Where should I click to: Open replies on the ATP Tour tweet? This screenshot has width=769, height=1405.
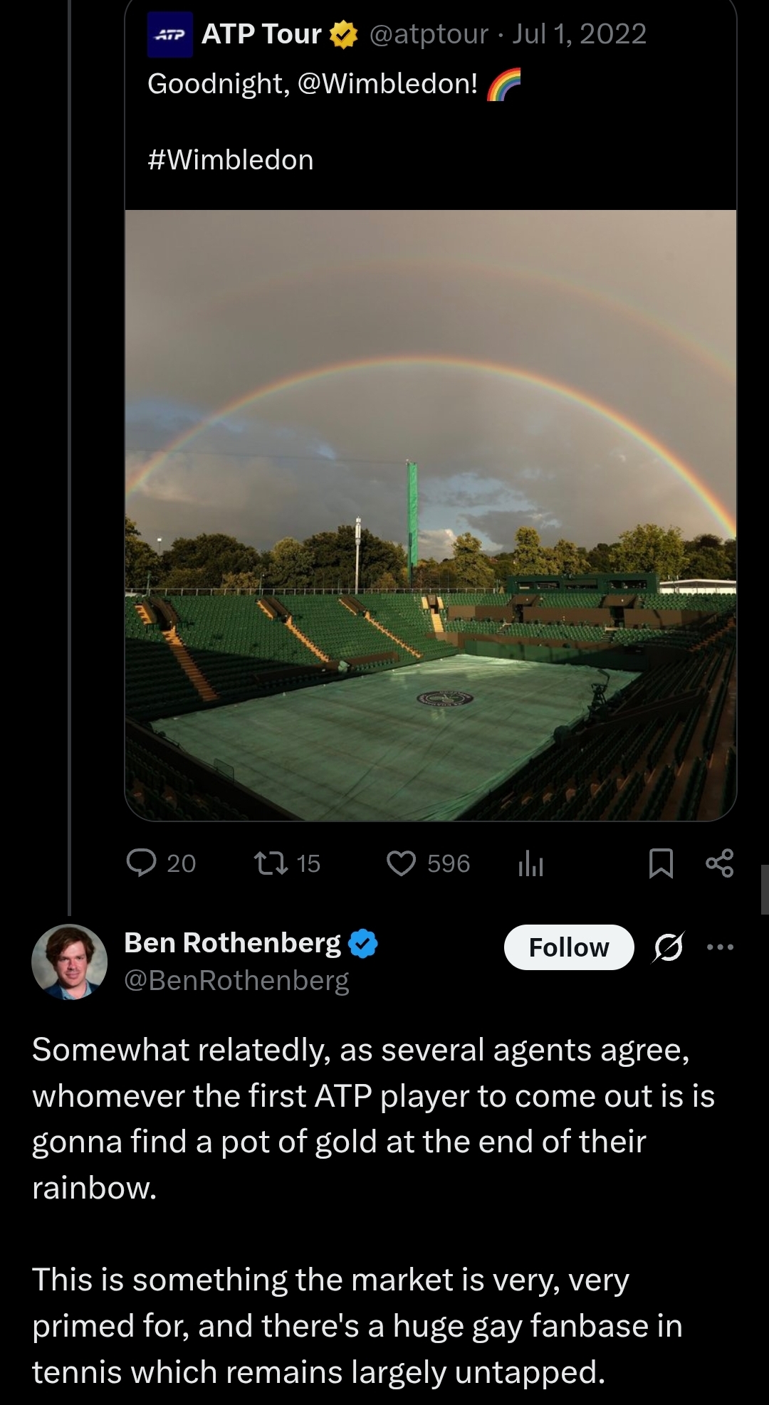click(160, 863)
